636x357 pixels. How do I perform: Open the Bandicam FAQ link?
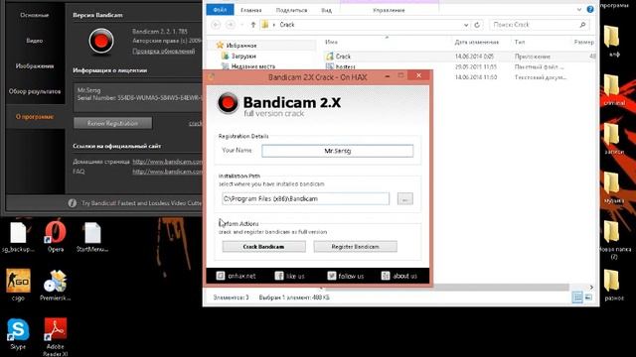tap(167, 172)
